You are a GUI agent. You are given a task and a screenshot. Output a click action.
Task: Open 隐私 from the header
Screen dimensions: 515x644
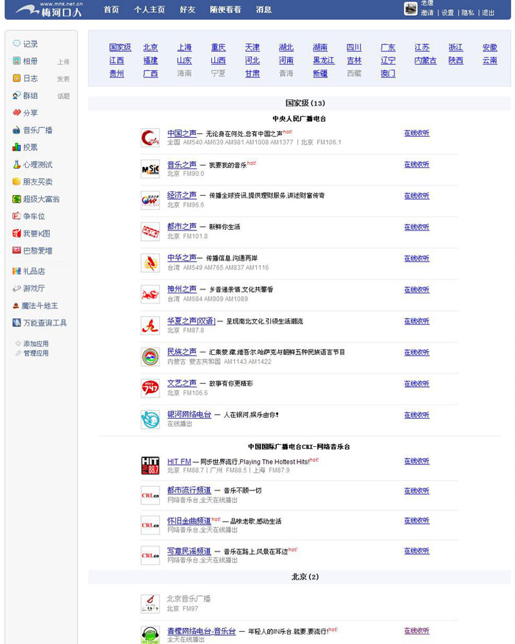468,13
